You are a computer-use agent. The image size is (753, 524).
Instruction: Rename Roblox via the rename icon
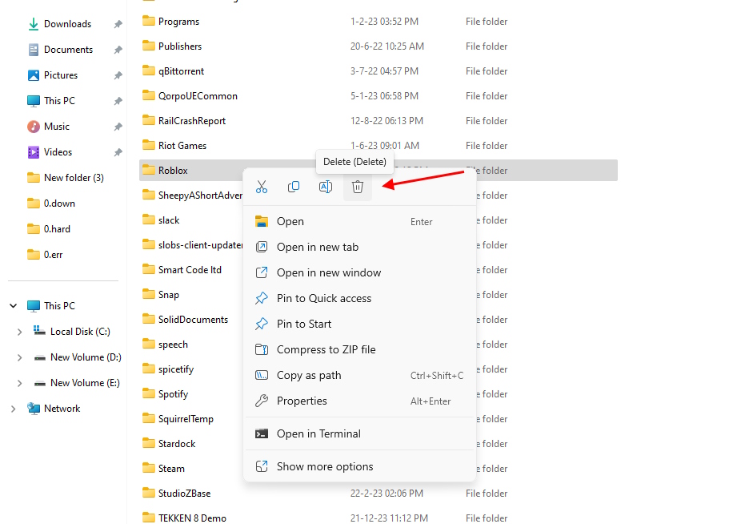[x=326, y=186]
